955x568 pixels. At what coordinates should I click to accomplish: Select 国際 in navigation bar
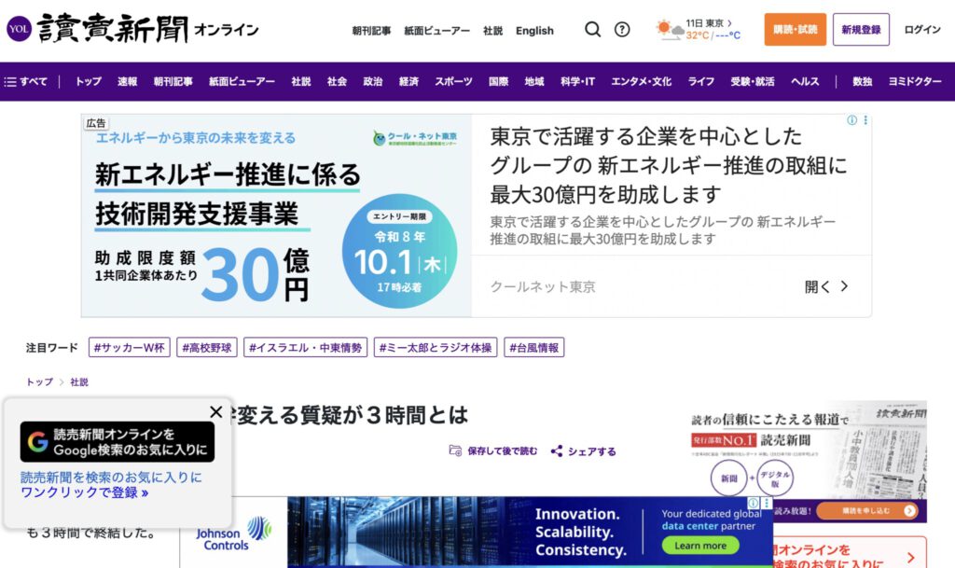498,81
